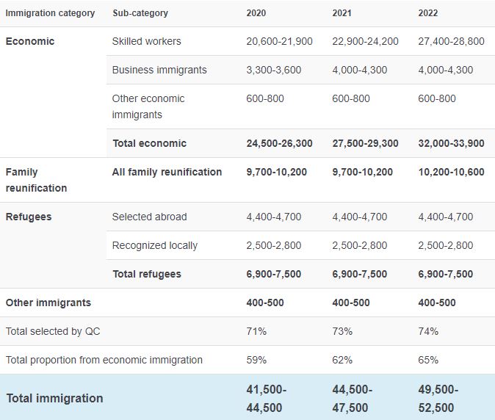Image resolution: width=495 pixels, height=420 pixels.
Task: Click the Sub-category column header
Action: pyautogui.click(x=140, y=13)
